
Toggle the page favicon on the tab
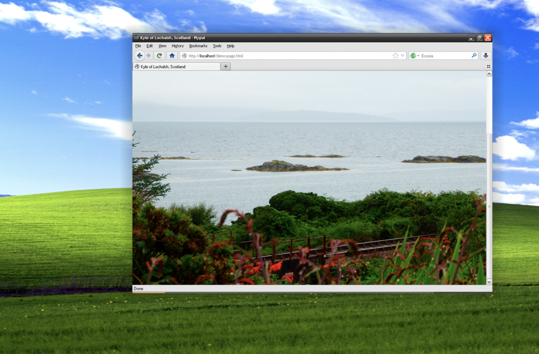[138, 66]
